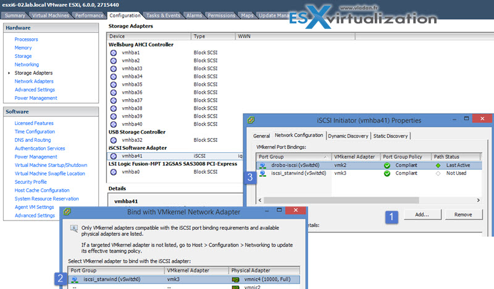Screen dimensions: 494x289
Task: Select the Storage Adapters tree item
Action: (x=33, y=73)
